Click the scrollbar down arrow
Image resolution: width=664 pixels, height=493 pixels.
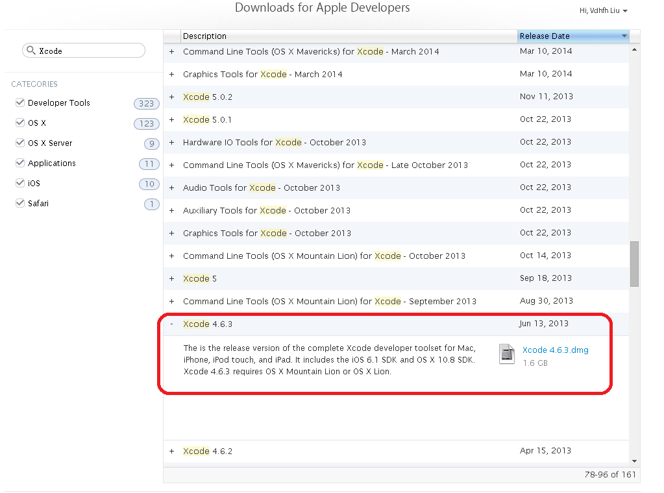[634, 461]
